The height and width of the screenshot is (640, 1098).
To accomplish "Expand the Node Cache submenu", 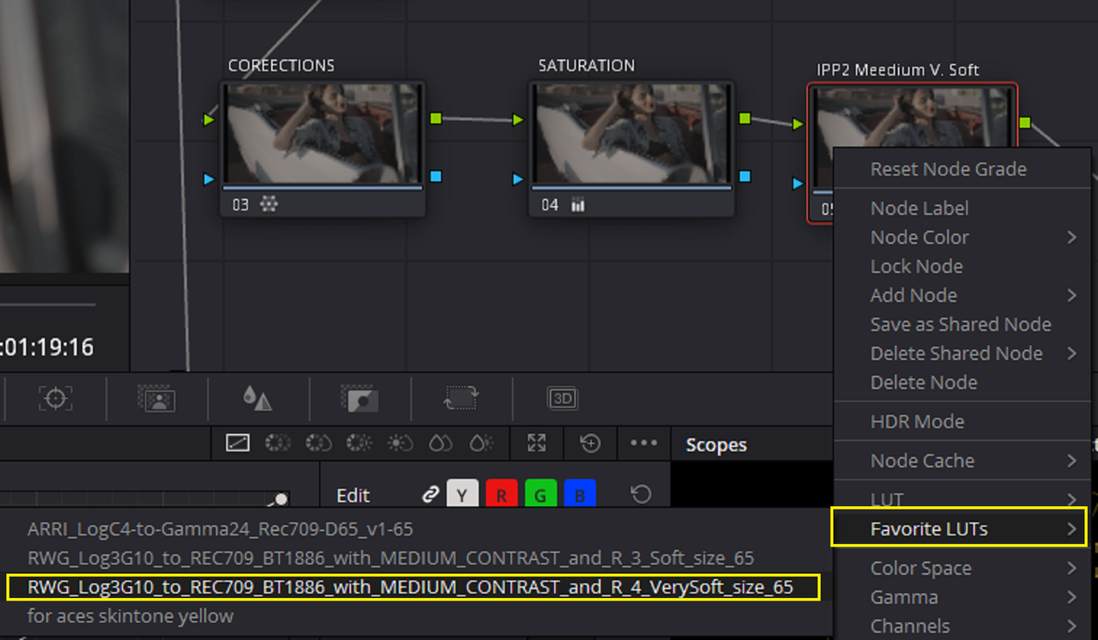I will pos(962,461).
